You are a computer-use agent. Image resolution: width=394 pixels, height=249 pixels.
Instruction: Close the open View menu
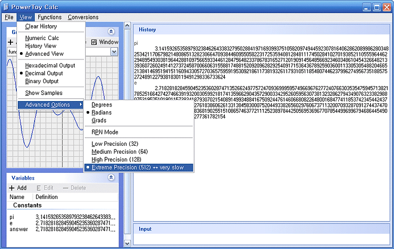(x=26, y=17)
